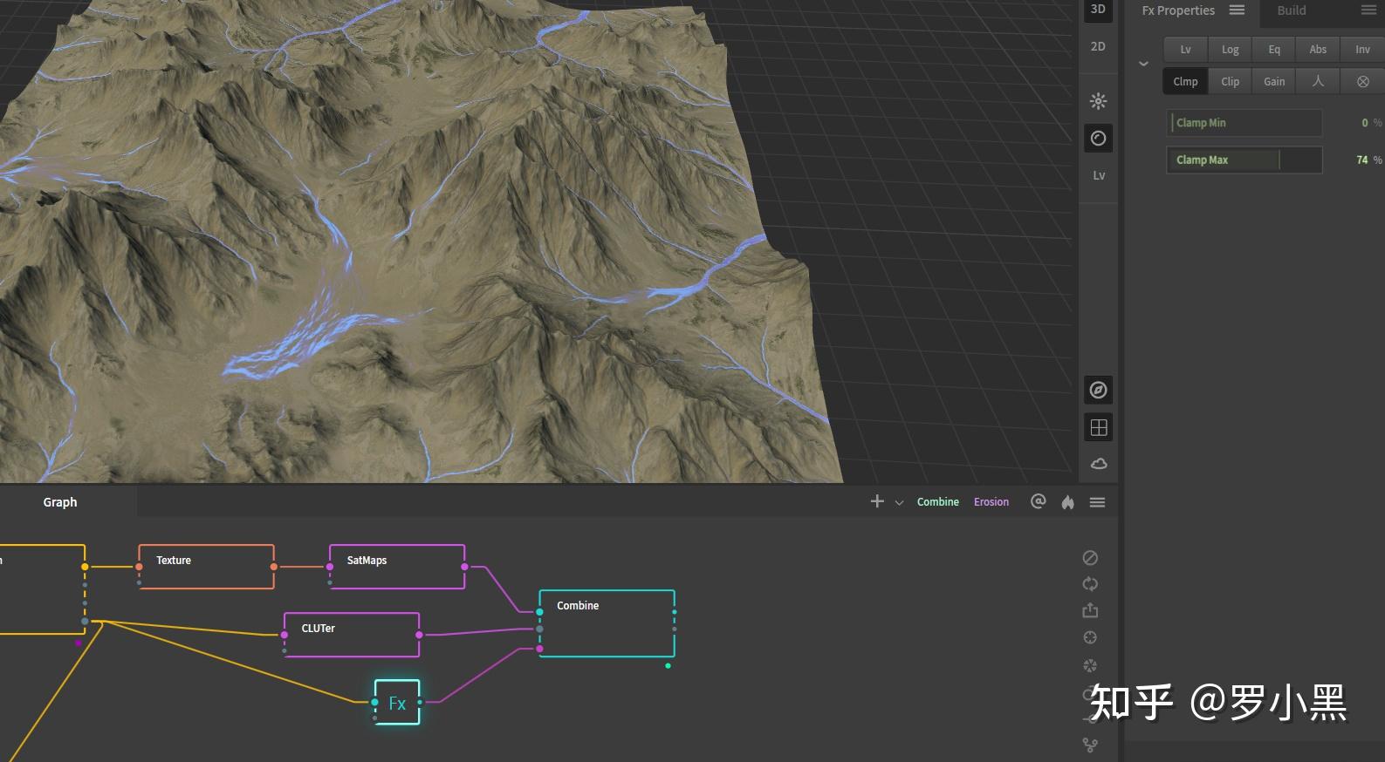Open the Fx Properties panel hamburger menu
Image resolution: width=1385 pixels, height=762 pixels.
1237,10
